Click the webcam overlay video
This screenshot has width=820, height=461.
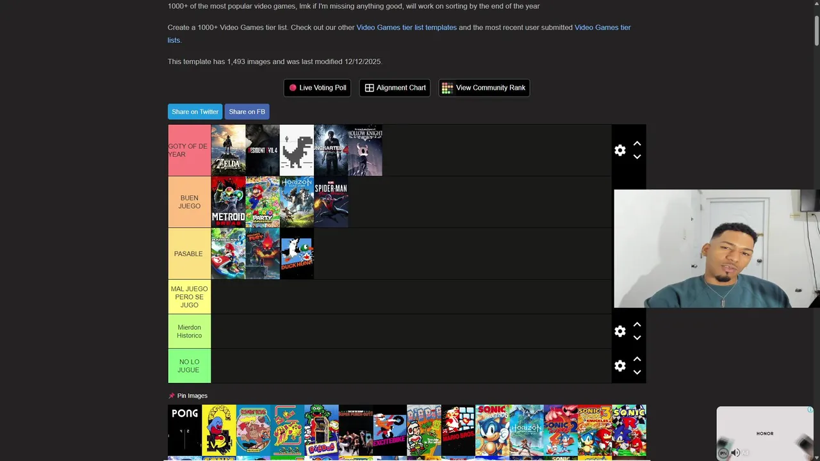coord(716,248)
